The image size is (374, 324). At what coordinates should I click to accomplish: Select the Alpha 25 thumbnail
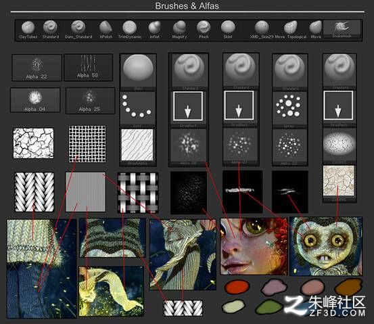coord(90,100)
